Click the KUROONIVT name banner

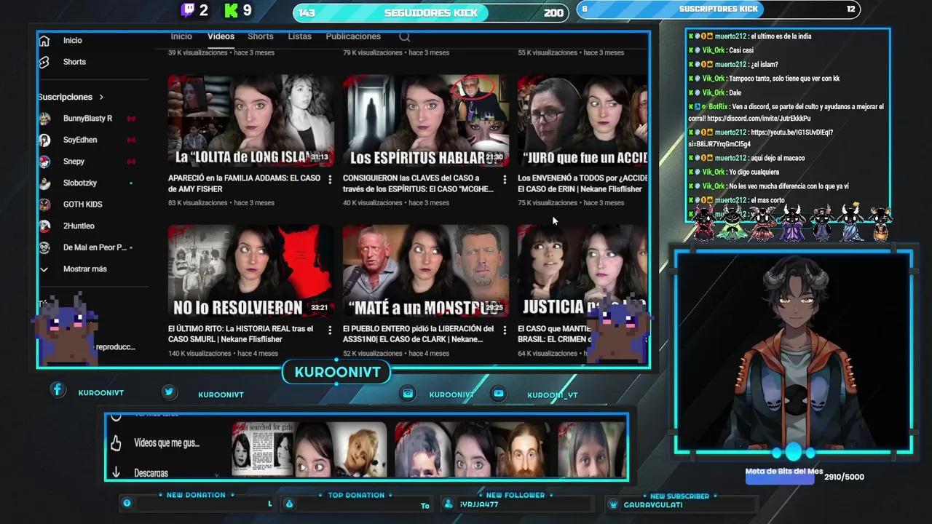[x=337, y=372]
